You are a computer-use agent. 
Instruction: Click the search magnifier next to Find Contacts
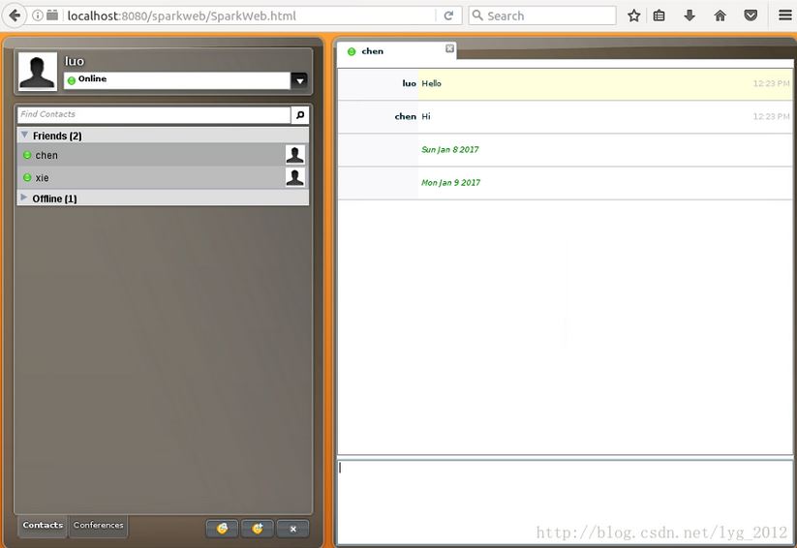pyautogui.click(x=300, y=115)
